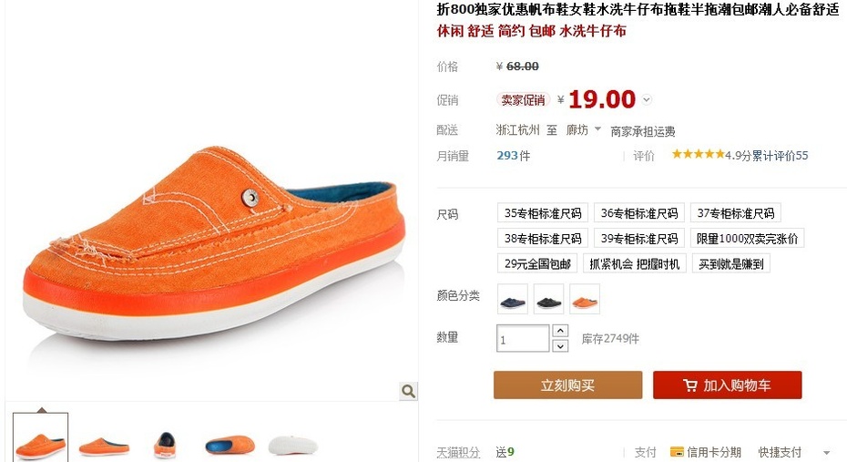Choose size 35专柜标准尺码
Screen dimensions: 847x462
543,213
